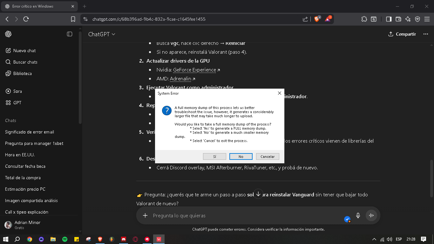Open File Explorer from the taskbar
Viewport: 434px width, 244px height.
(x=53, y=239)
